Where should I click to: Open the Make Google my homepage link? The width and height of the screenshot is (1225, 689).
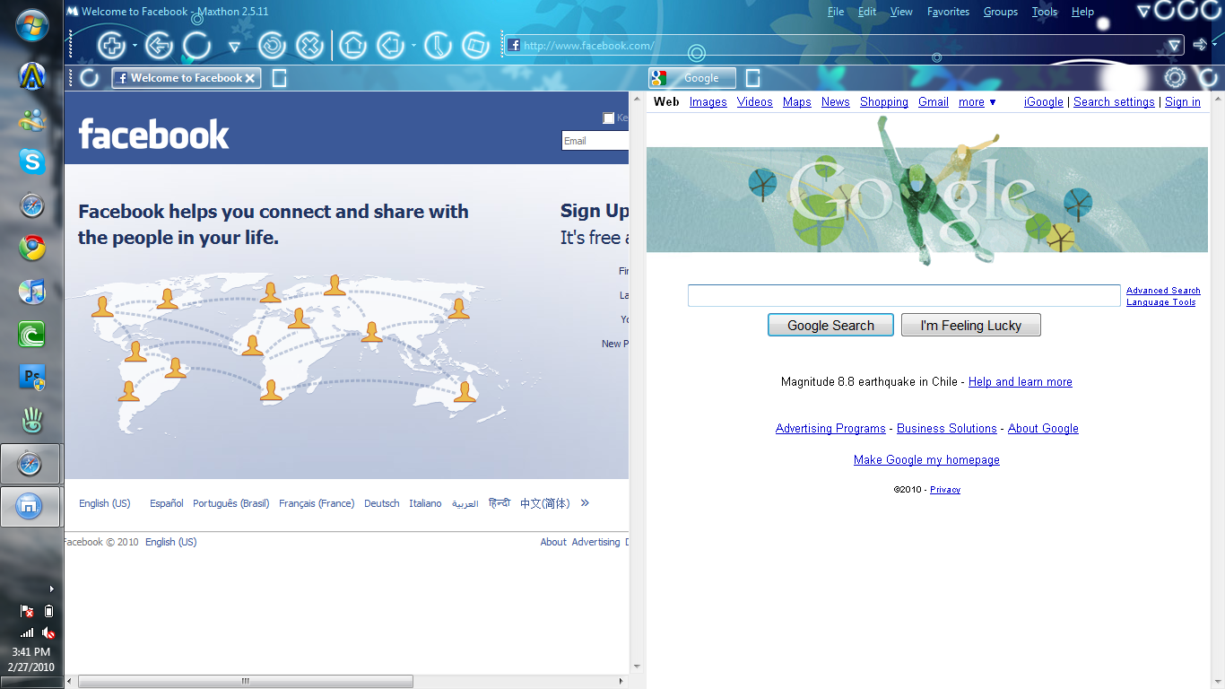point(926,459)
